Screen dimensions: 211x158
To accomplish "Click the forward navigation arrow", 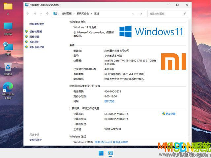I will (x=35, y=13).
